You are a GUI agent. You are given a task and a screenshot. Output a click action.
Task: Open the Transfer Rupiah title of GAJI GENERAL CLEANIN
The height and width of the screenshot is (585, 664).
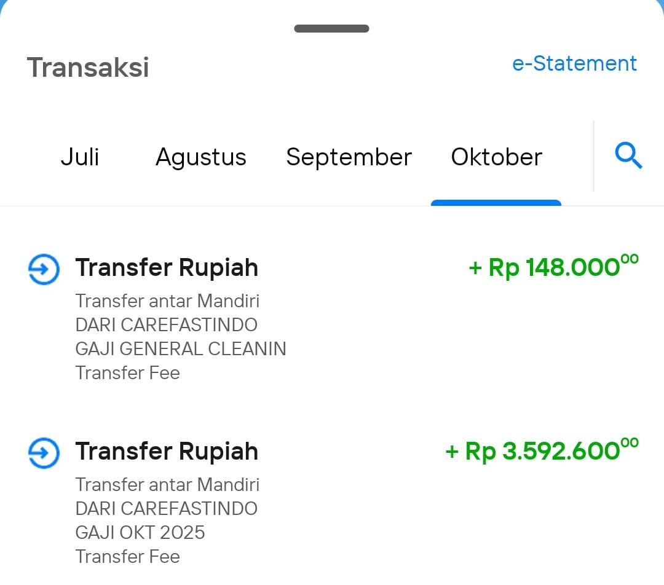[x=167, y=268]
